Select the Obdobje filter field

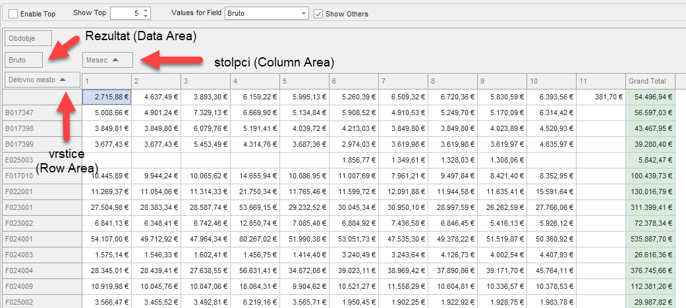coord(28,38)
